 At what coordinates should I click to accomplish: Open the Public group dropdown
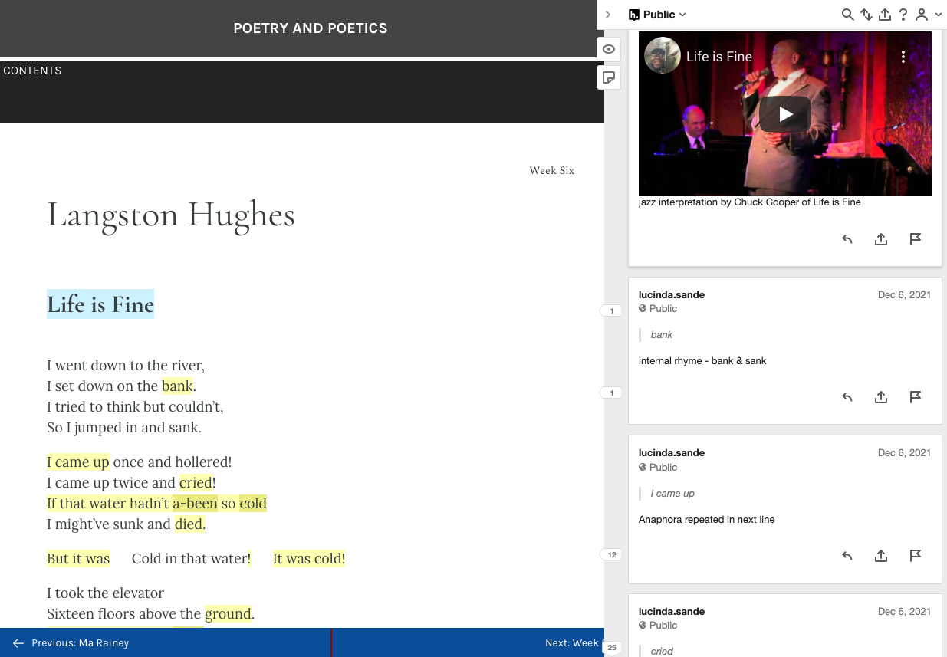(x=657, y=15)
